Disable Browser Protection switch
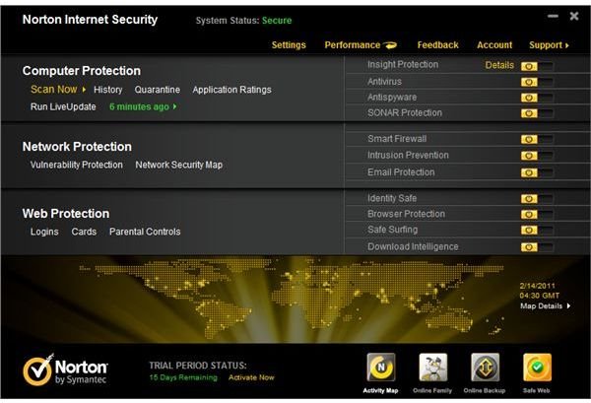The height and width of the screenshot is (403, 591). [x=537, y=214]
